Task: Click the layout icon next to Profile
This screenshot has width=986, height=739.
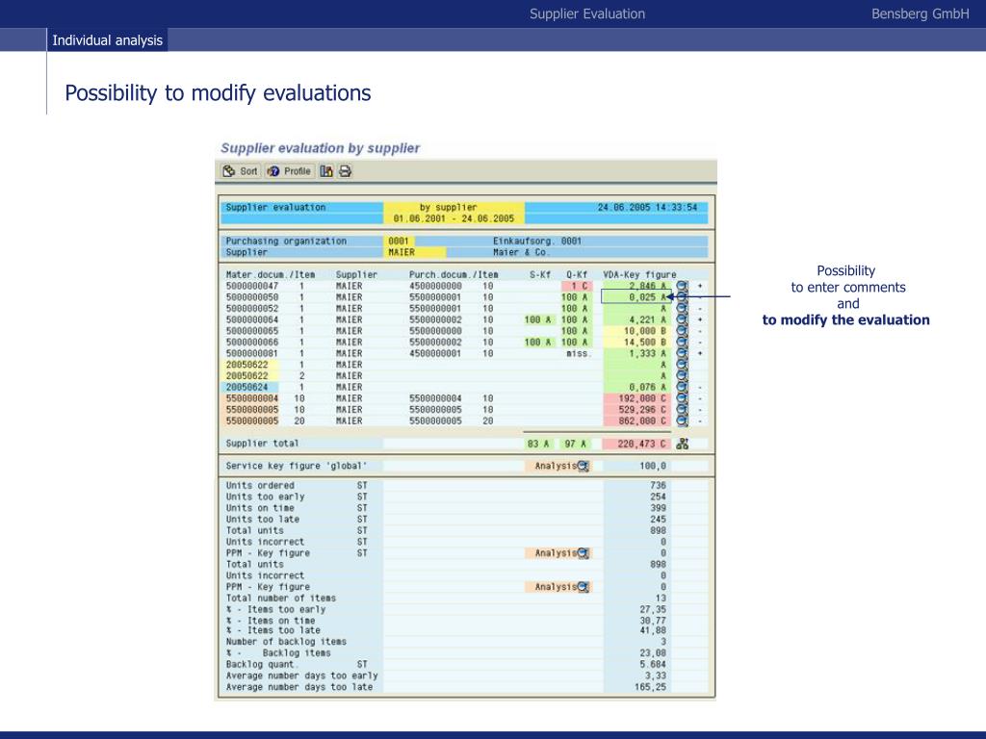Action: point(325,171)
